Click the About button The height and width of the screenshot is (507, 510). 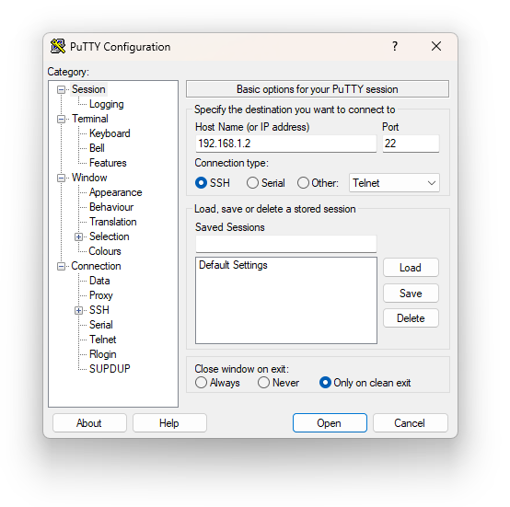click(x=89, y=423)
